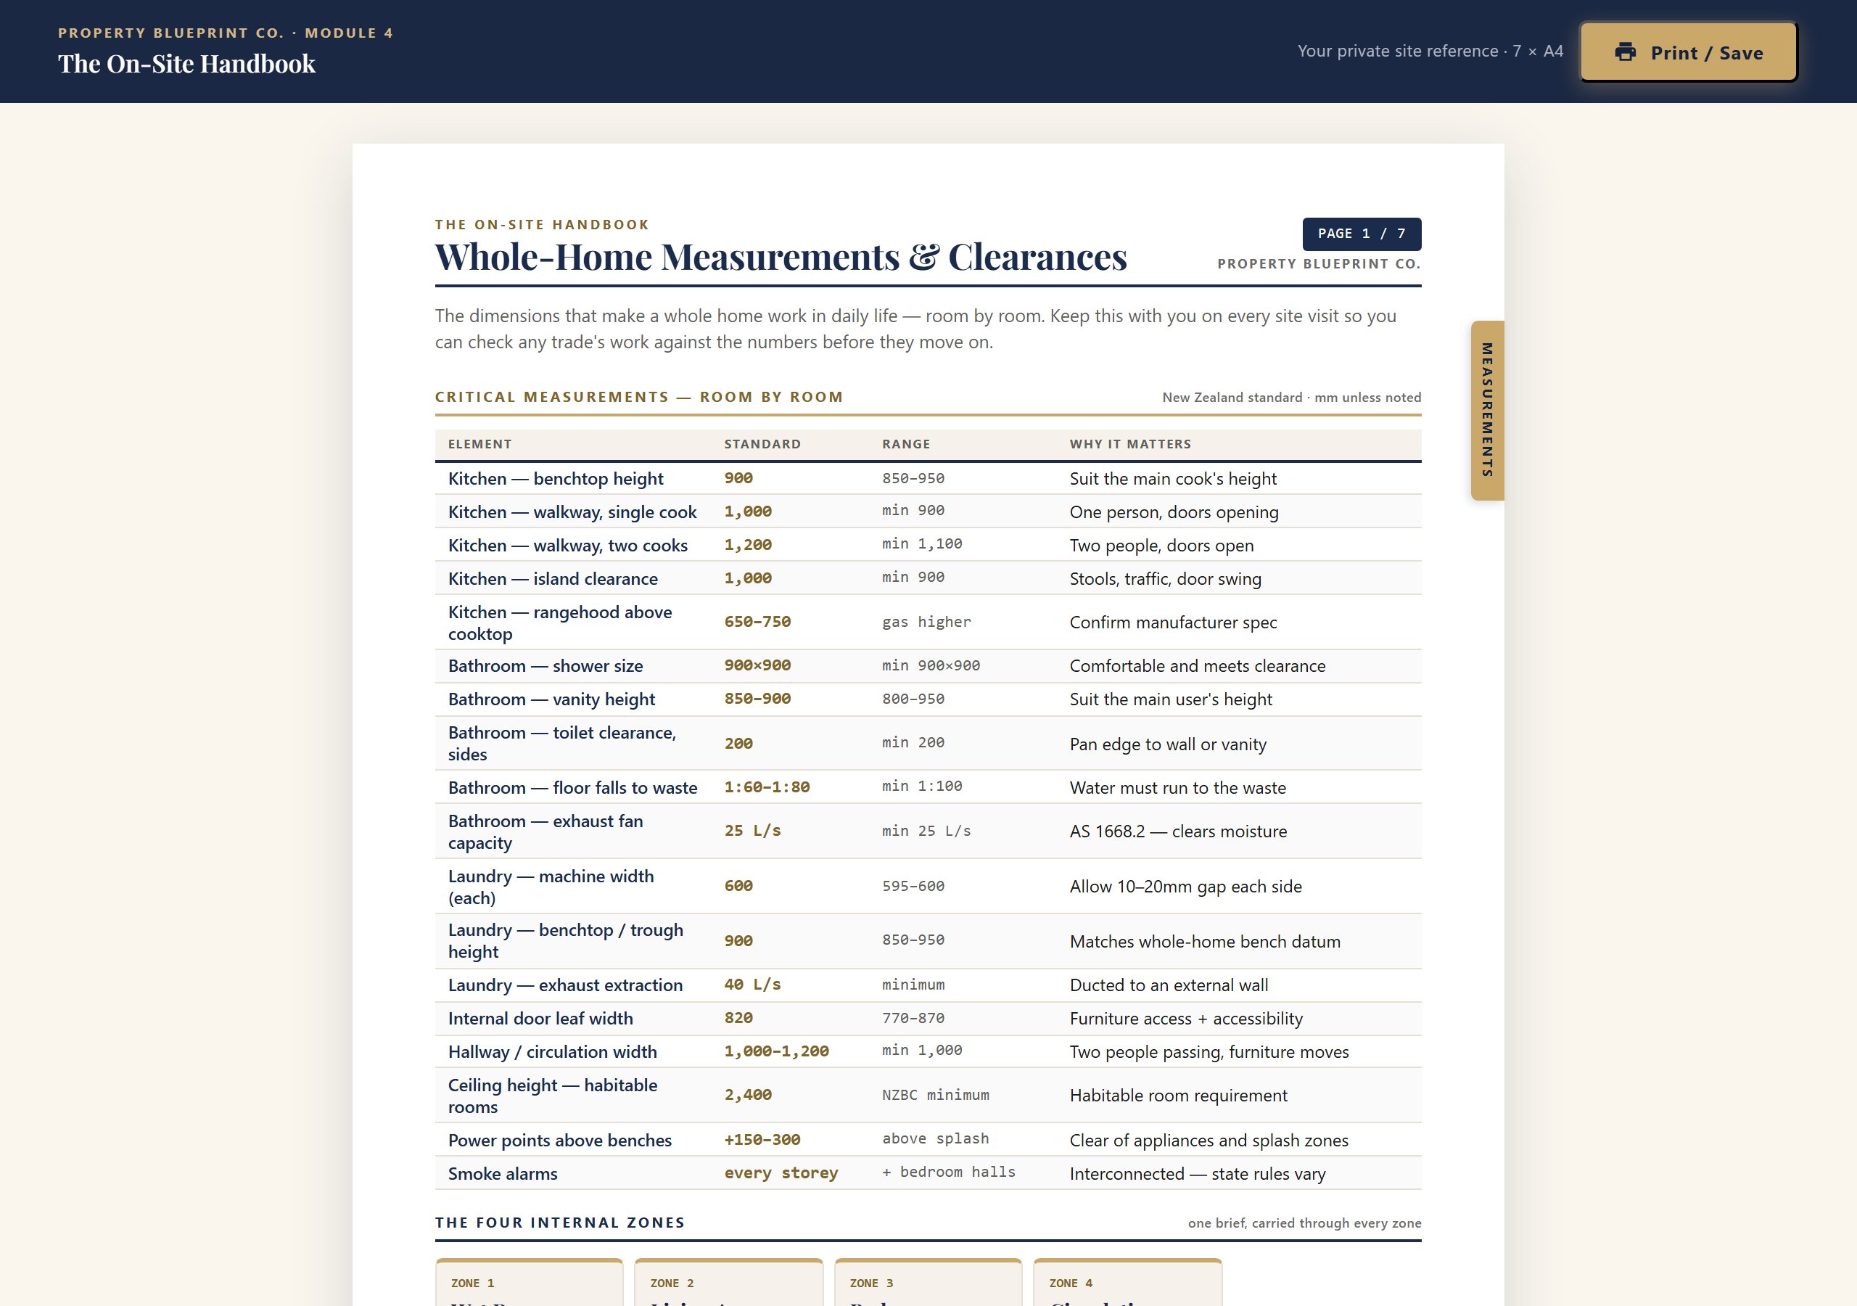Click the 595–600 range value
The image size is (1857, 1306).
[913, 887]
